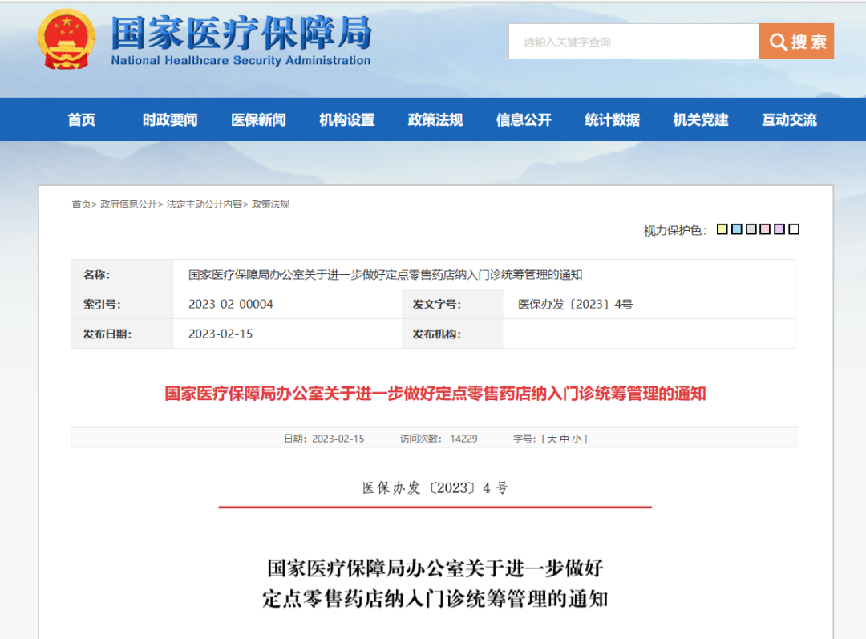This screenshot has width=866, height=639.
Task: Click the 政府信息公开 breadcrumb link
Action: (128, 204)
